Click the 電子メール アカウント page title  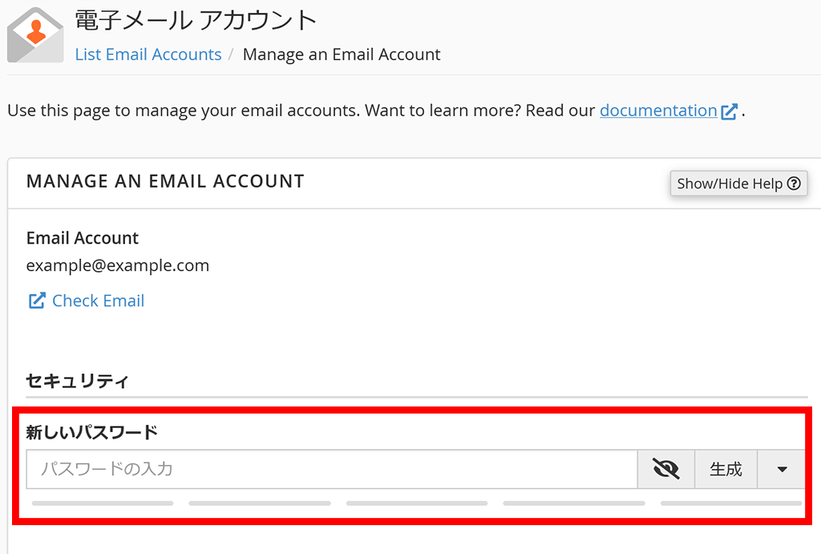pyautogui.click(x=196, y=20)
